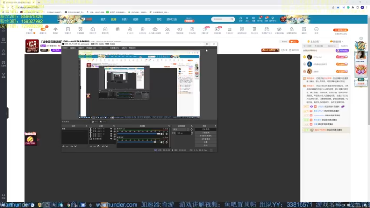Viewport: 370px width, 208px height.
Task: Move source up in sources panel
Action: [x=103, y=146]
